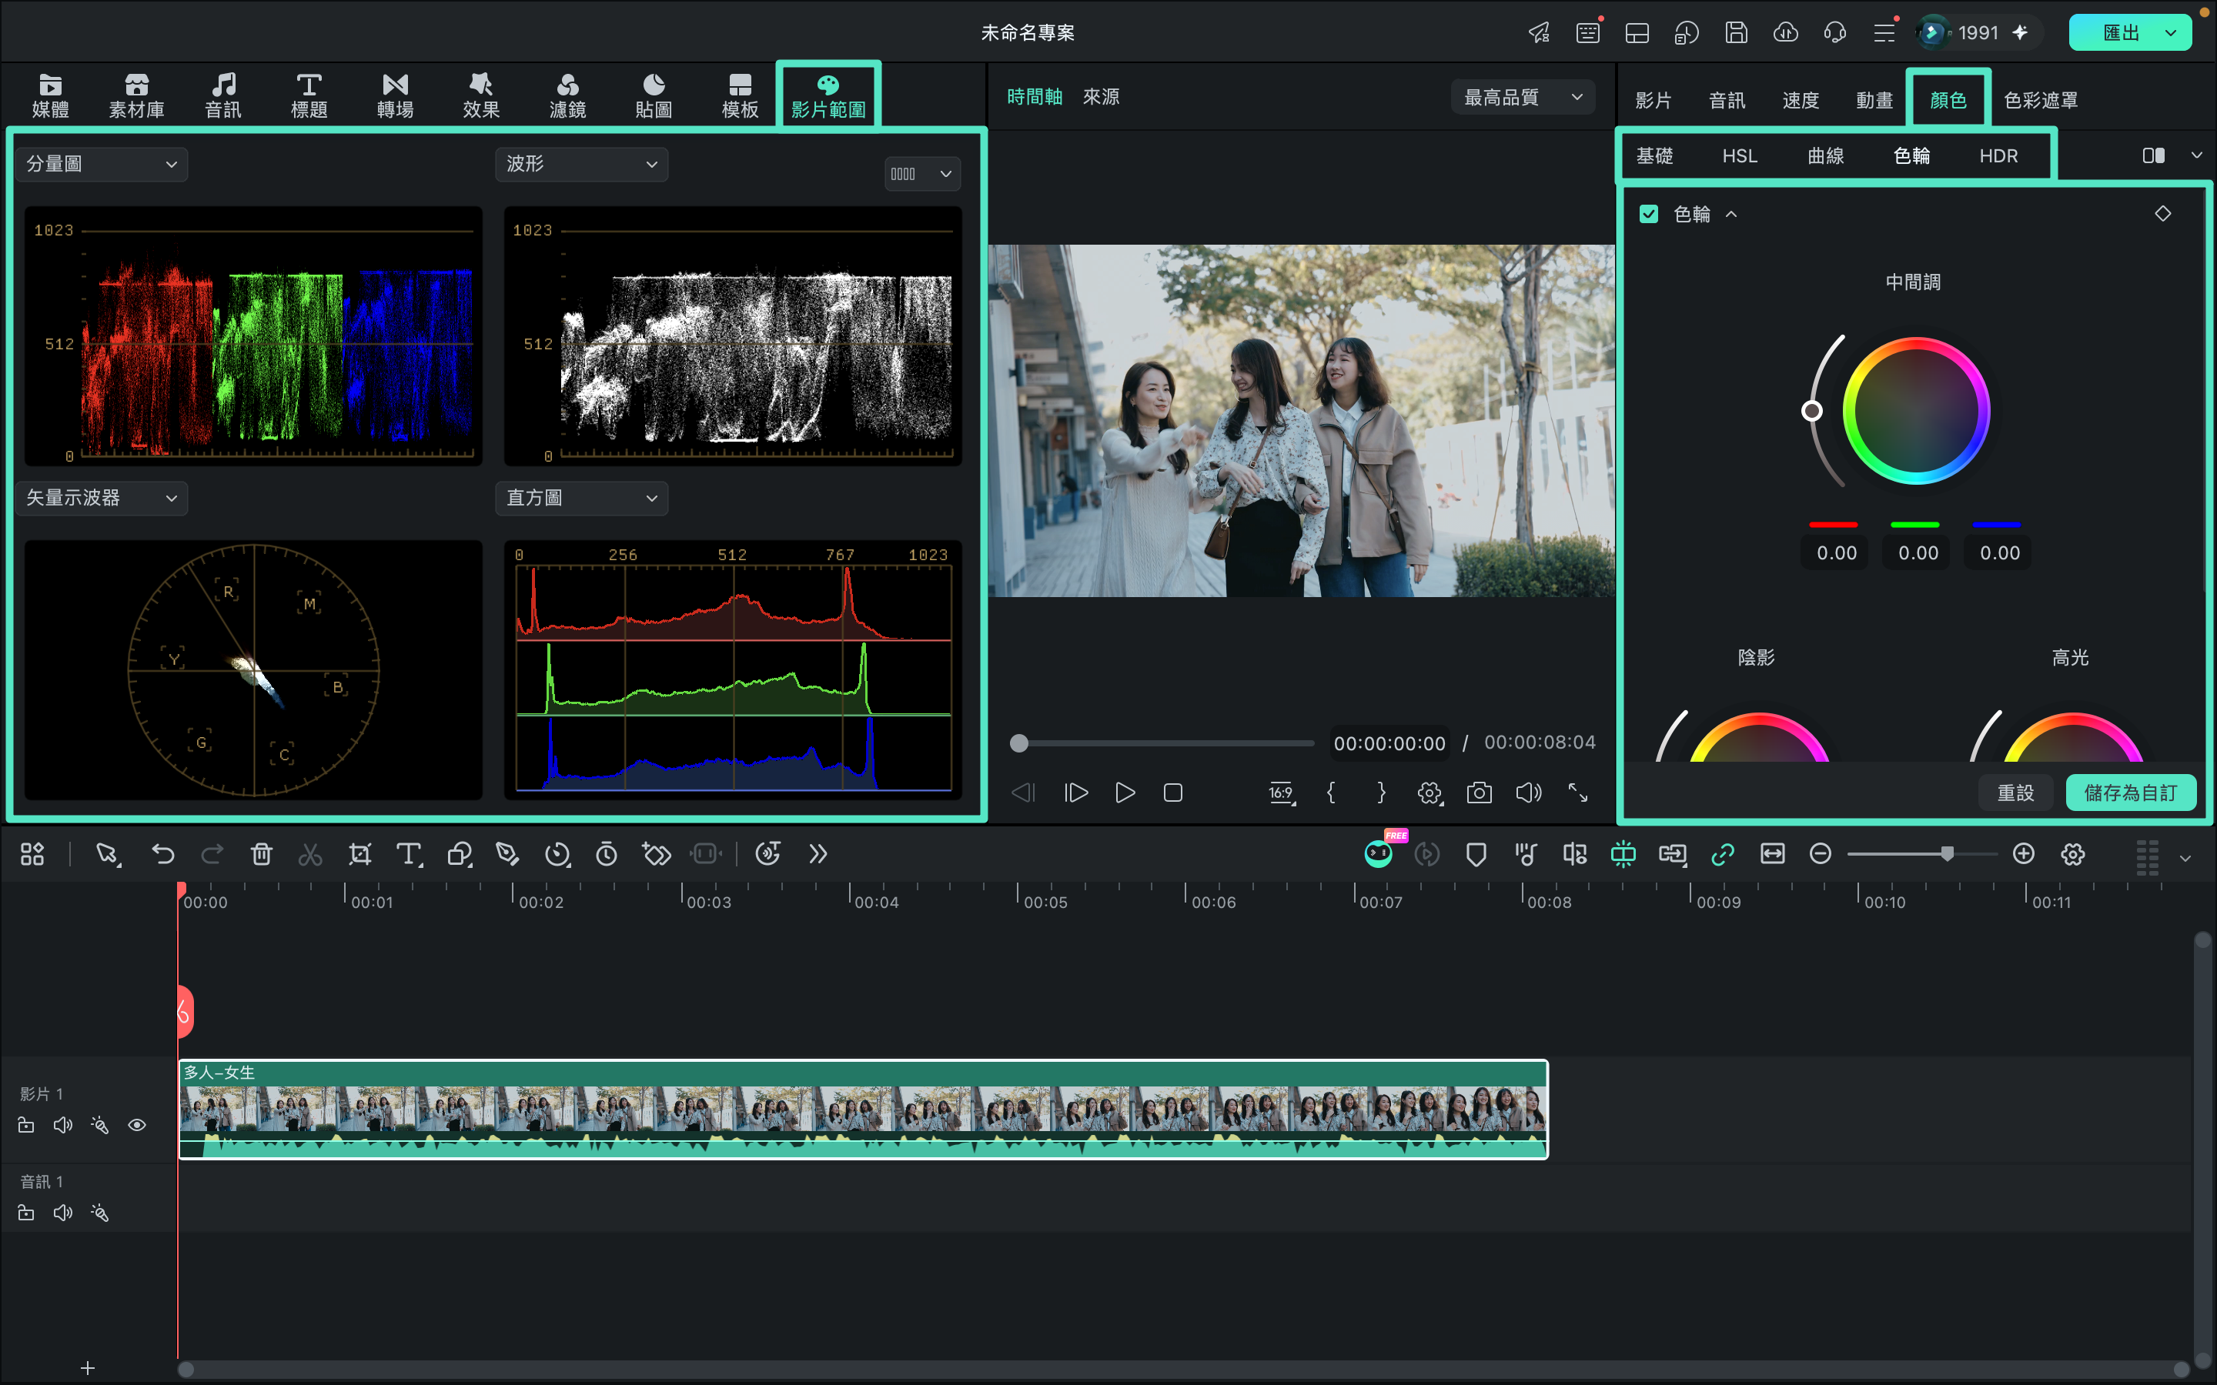Screen dimensions: 2217x1385
Task: Mute the 音訊 1 track speaker
Action: (63, 1213)
